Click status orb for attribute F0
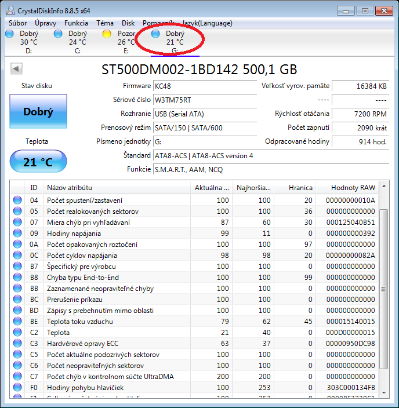 [x=17, y=388]
